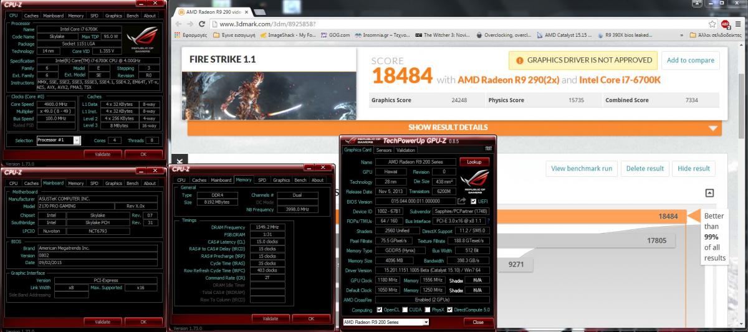Click Validate in the top CPU-Z window

point(102,154)
